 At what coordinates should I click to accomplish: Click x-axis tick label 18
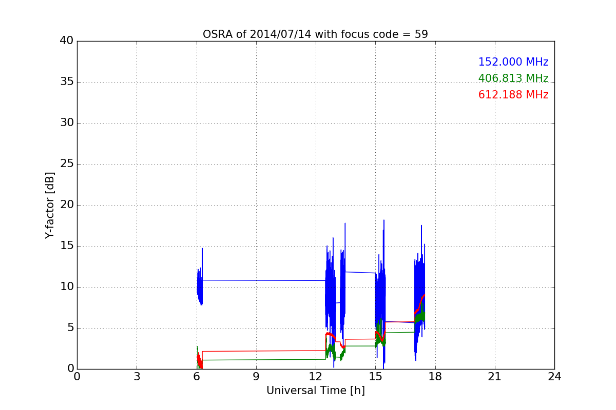(435, 377)
